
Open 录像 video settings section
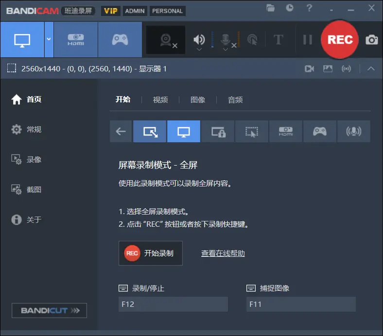[x=26, y=160]
